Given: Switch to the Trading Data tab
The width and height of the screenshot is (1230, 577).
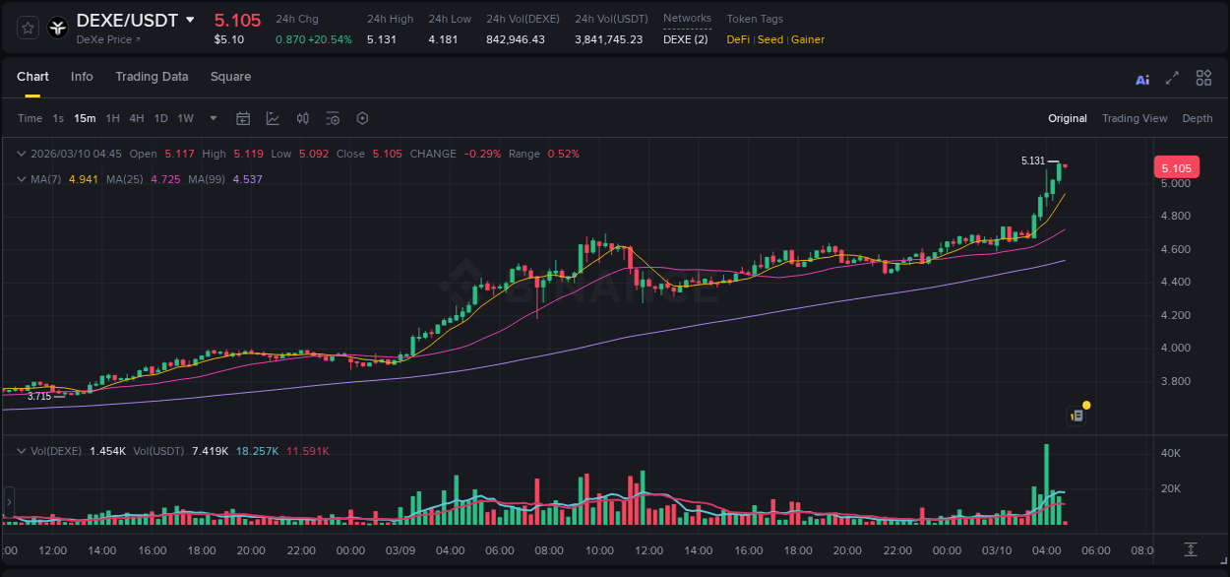Looking at the screenshot, I should click(x=152, y=77).
